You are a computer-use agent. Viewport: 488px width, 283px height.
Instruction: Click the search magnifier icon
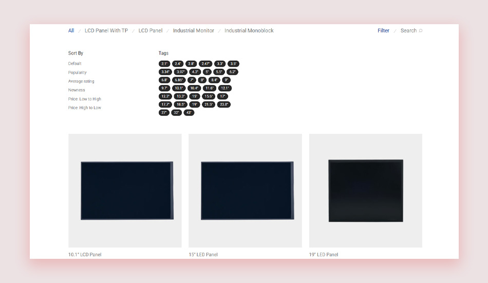421,30
